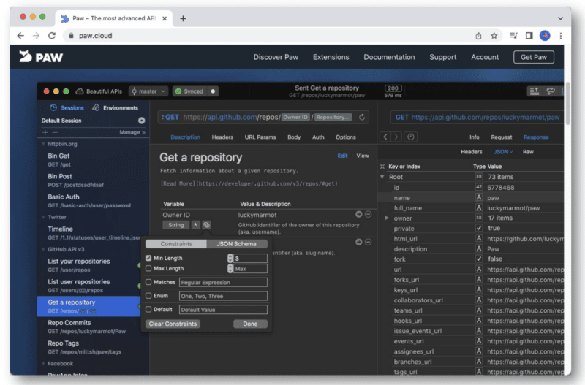
Task: Click the link icon next to String type
Action: (207, 225)
